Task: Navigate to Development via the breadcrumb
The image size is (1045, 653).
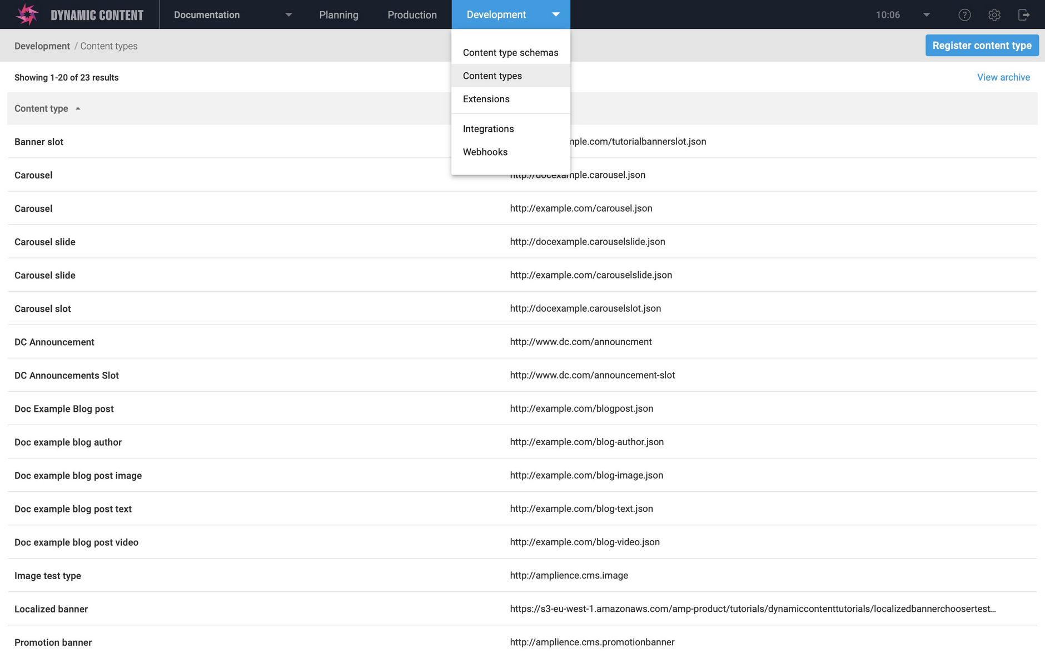Action: coord(42,46)
